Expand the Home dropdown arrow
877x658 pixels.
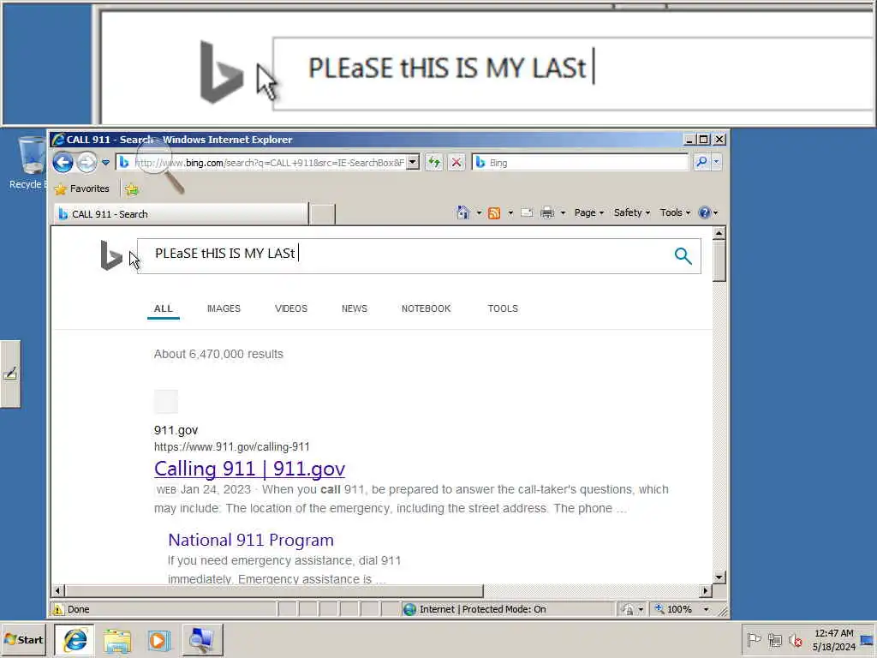point(479,212)
